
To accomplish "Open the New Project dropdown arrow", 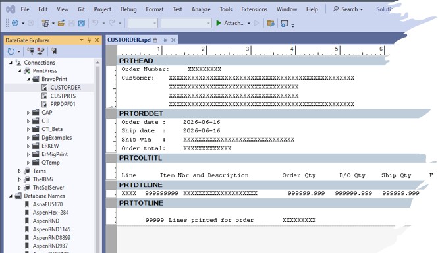I will [x=53, y=24].
